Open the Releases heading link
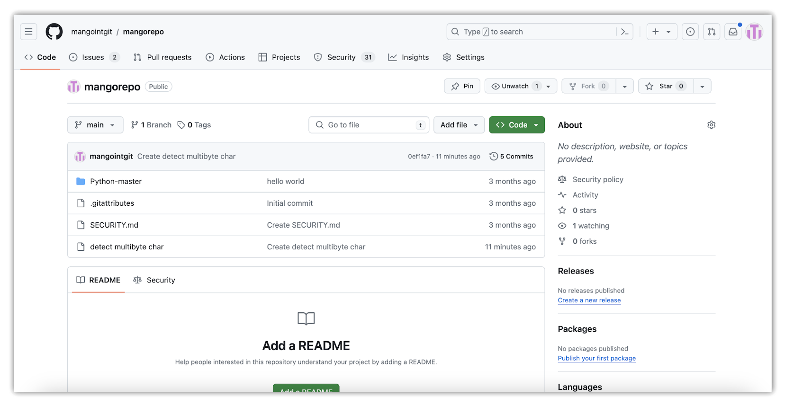This screenshot has width=785, height=405. pos(576,271)
